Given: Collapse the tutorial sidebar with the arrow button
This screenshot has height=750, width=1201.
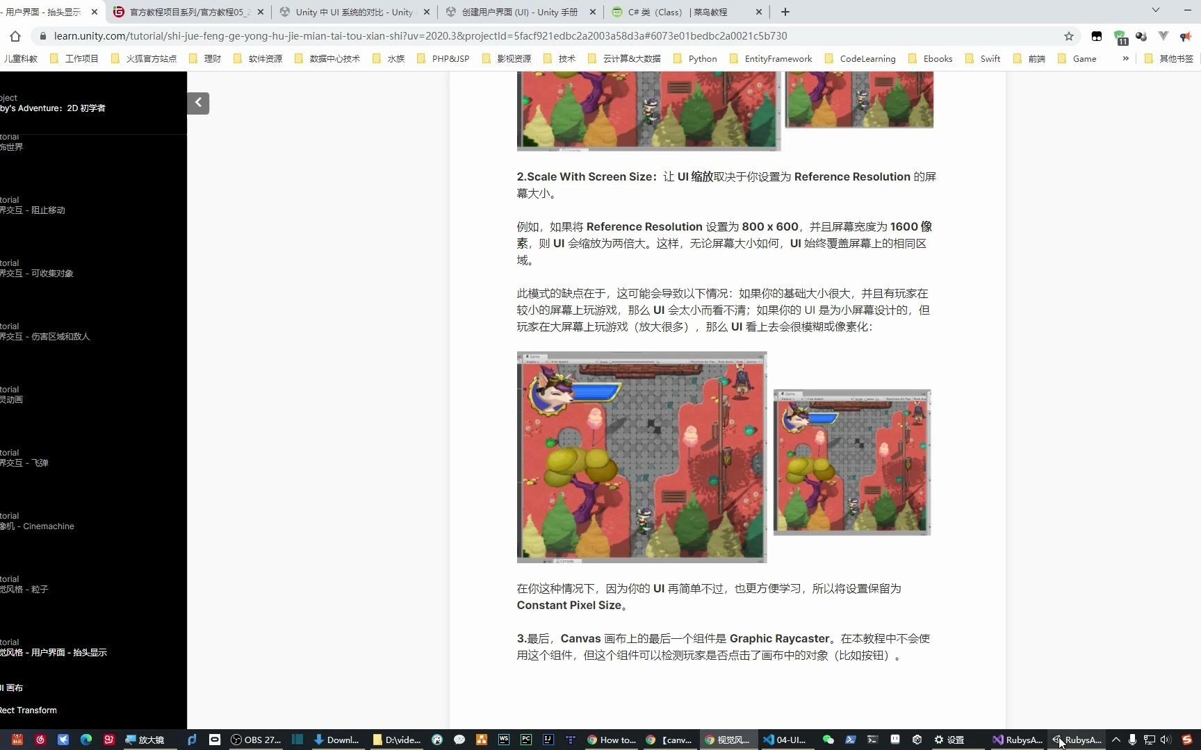Looking at the screenshot, I should pos(198,103).
